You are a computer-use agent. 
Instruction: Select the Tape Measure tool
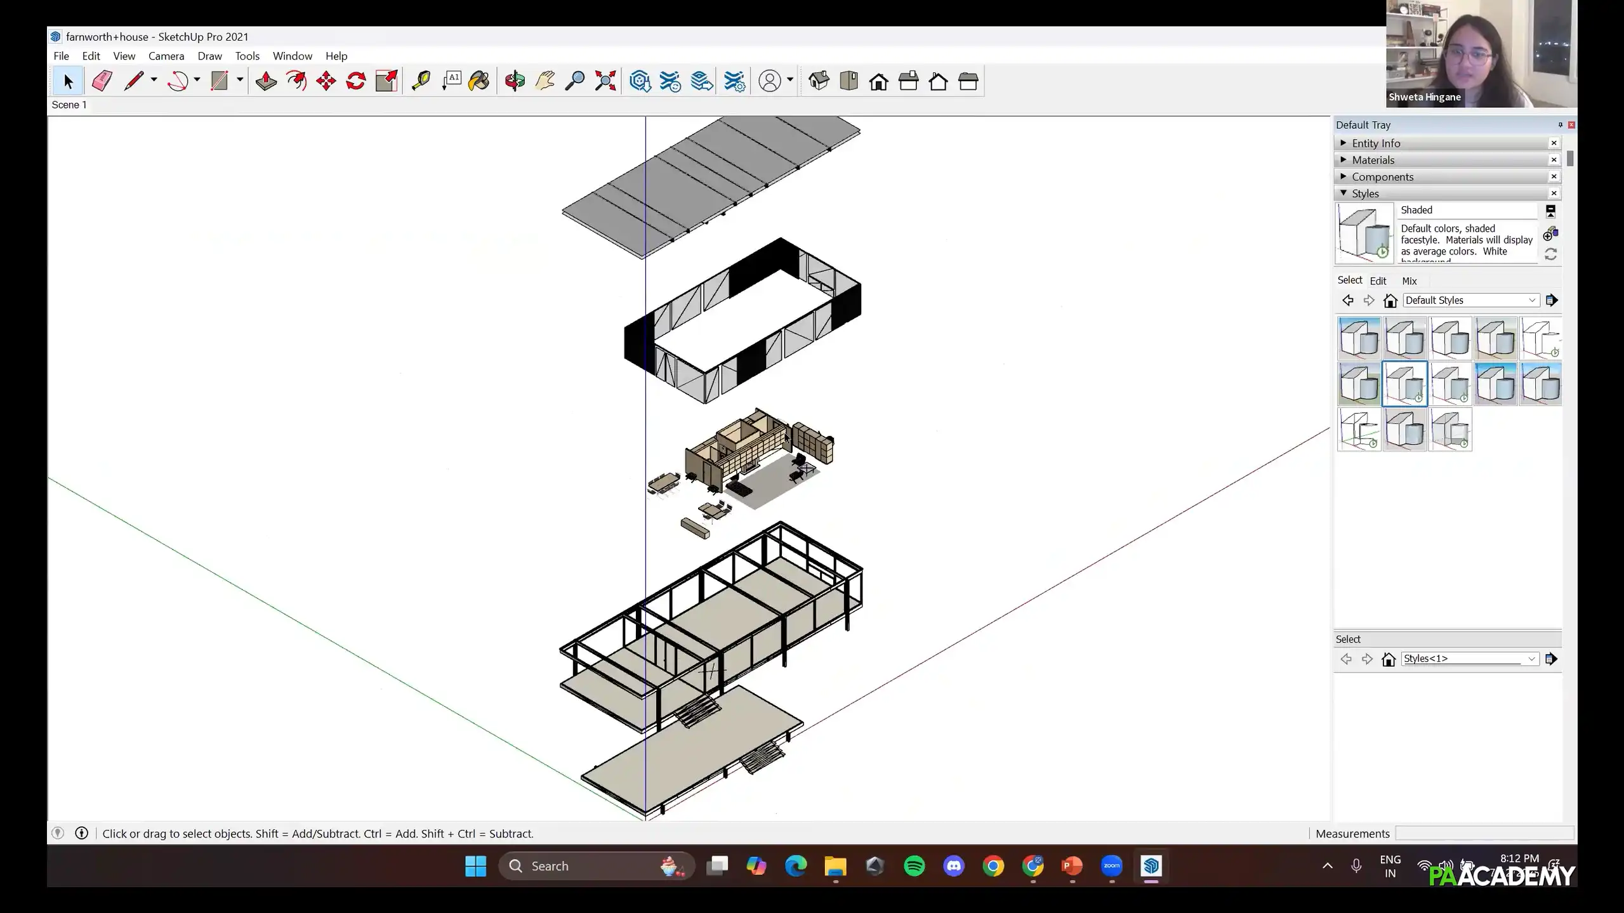point(421,81)
